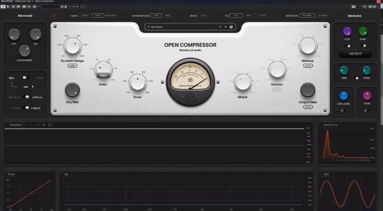
Task: Toggle the LIMIT module on/off switch
Action: [x=363, y=46]
